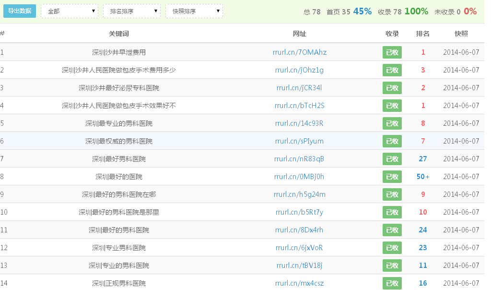Click the 2014-06-07 snapshot date on first row
491x290 pixels.
click(461, 52)
